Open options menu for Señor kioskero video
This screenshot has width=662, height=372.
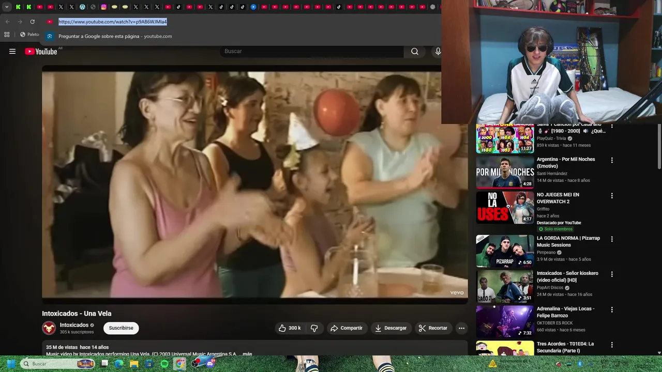click(612, 274)
